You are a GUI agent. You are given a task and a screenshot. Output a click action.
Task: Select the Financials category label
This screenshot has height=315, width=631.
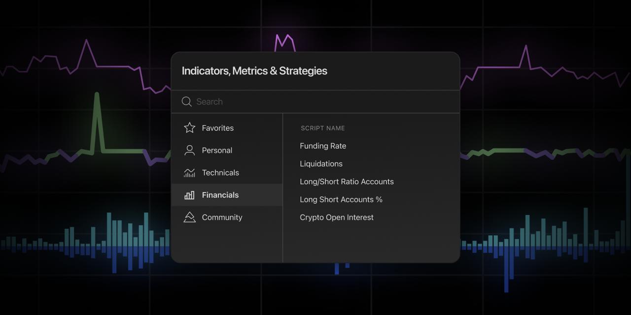[x=220, y=195]
